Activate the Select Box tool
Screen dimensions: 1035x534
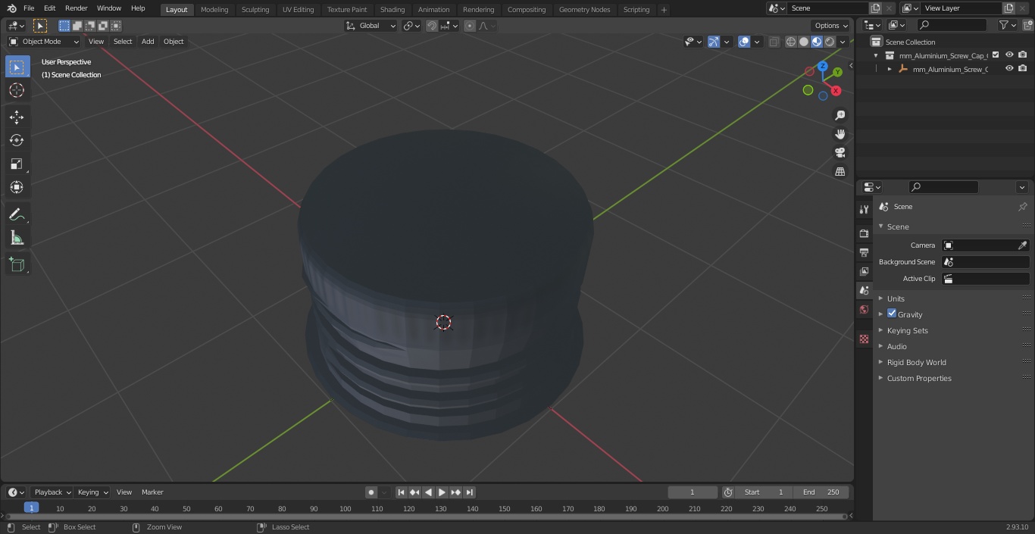17,67
